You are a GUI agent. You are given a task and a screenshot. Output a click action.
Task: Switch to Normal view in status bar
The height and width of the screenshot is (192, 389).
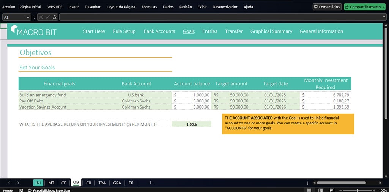[x=309, y=190]
